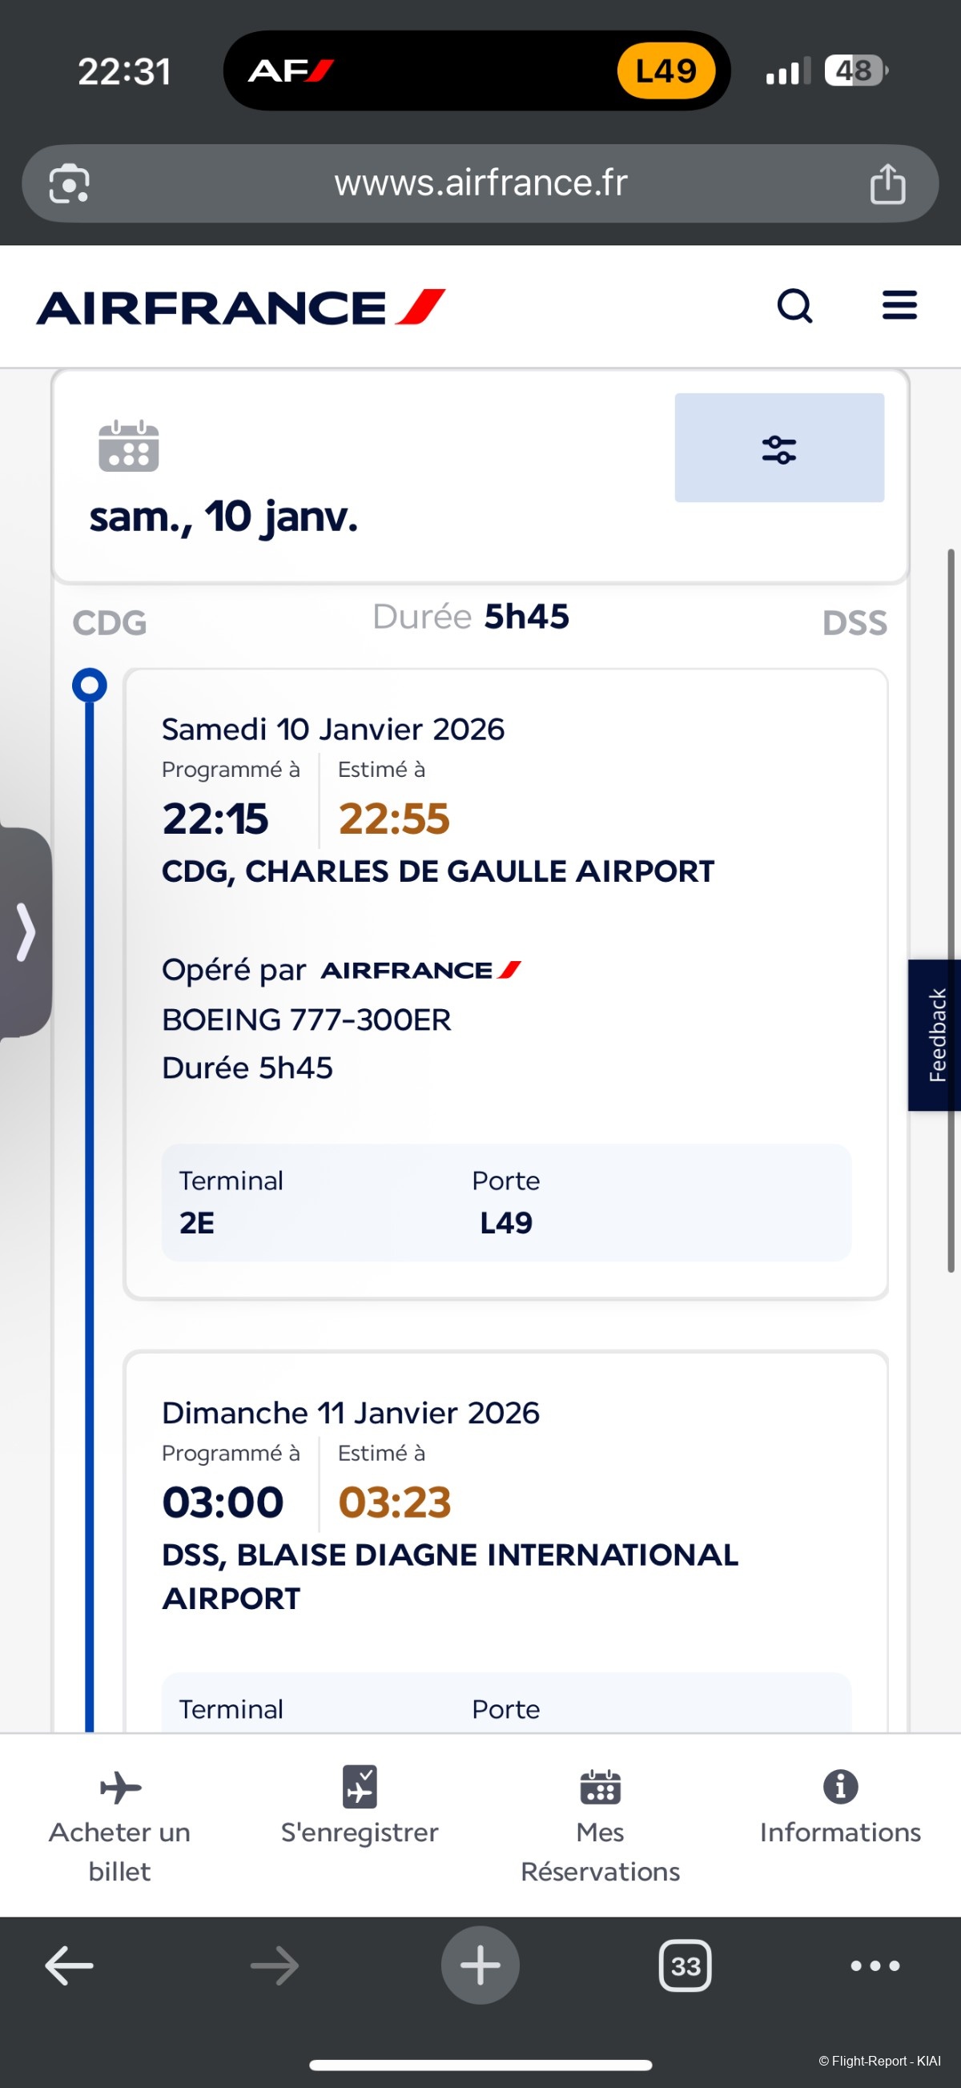
Task: Tap the camera scan icon in address bar
Action: 69,183
